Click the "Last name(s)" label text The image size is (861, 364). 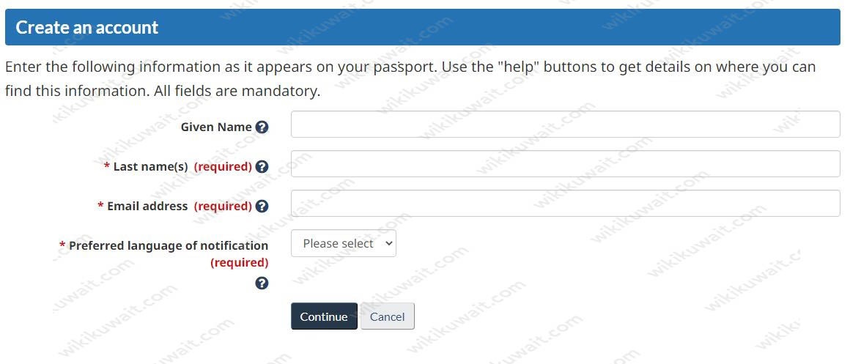(x=150, y=167)
